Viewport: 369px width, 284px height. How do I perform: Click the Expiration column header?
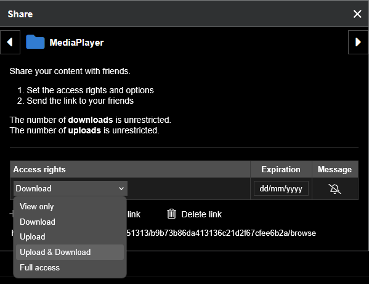281,169
